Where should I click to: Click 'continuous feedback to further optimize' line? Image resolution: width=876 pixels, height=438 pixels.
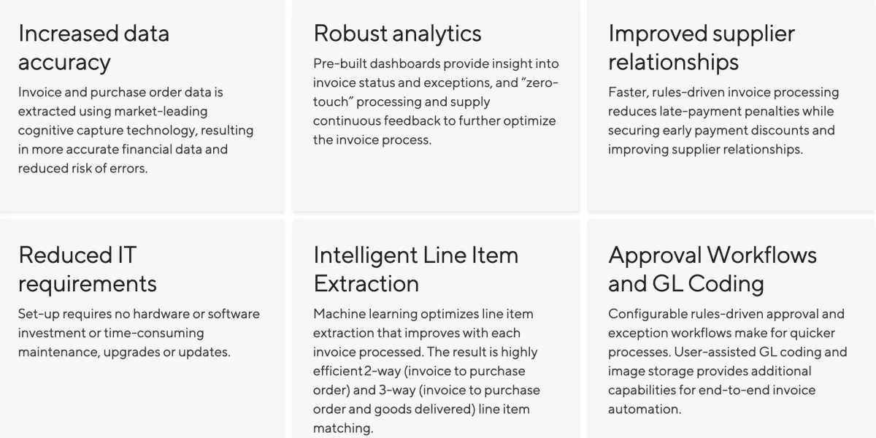click(434, 120)
